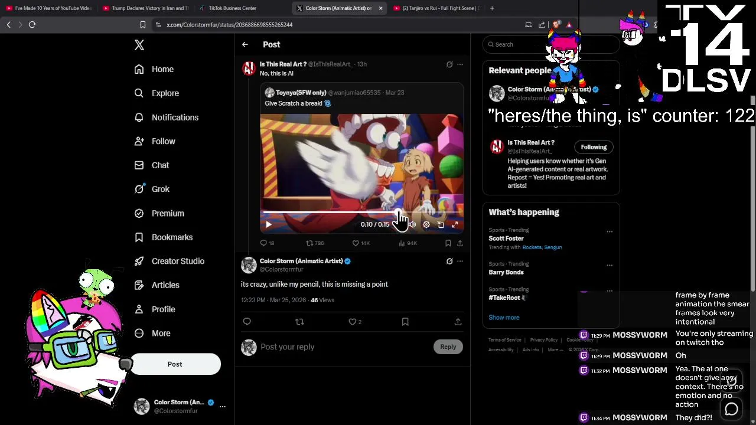Image resolution: width=756 pixels, height=425 pixels.
Task: Open the Scott Foster trending topic
Action: click(506, 238)
